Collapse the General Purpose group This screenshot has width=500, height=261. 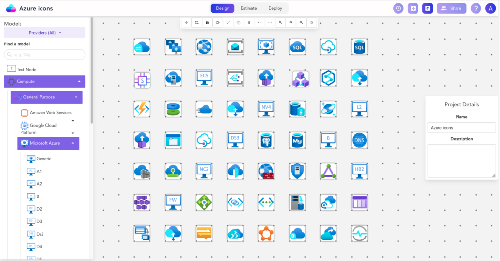(46, 97)
